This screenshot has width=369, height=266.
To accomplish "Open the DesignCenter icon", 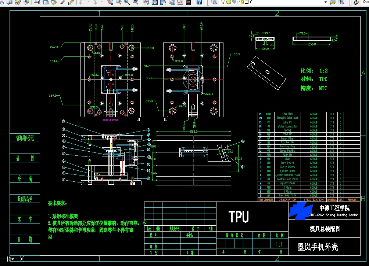I will coord(155,2).
